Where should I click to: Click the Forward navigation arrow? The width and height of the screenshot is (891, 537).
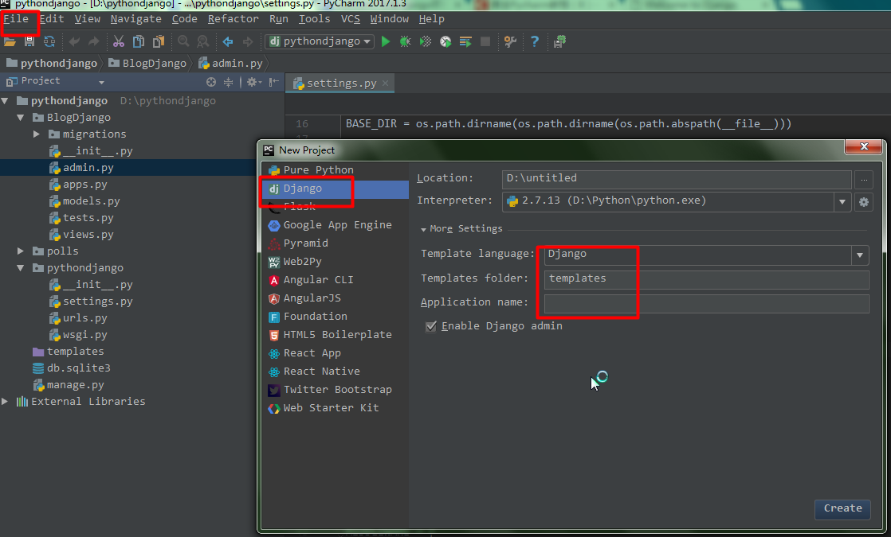coord(248,41)
